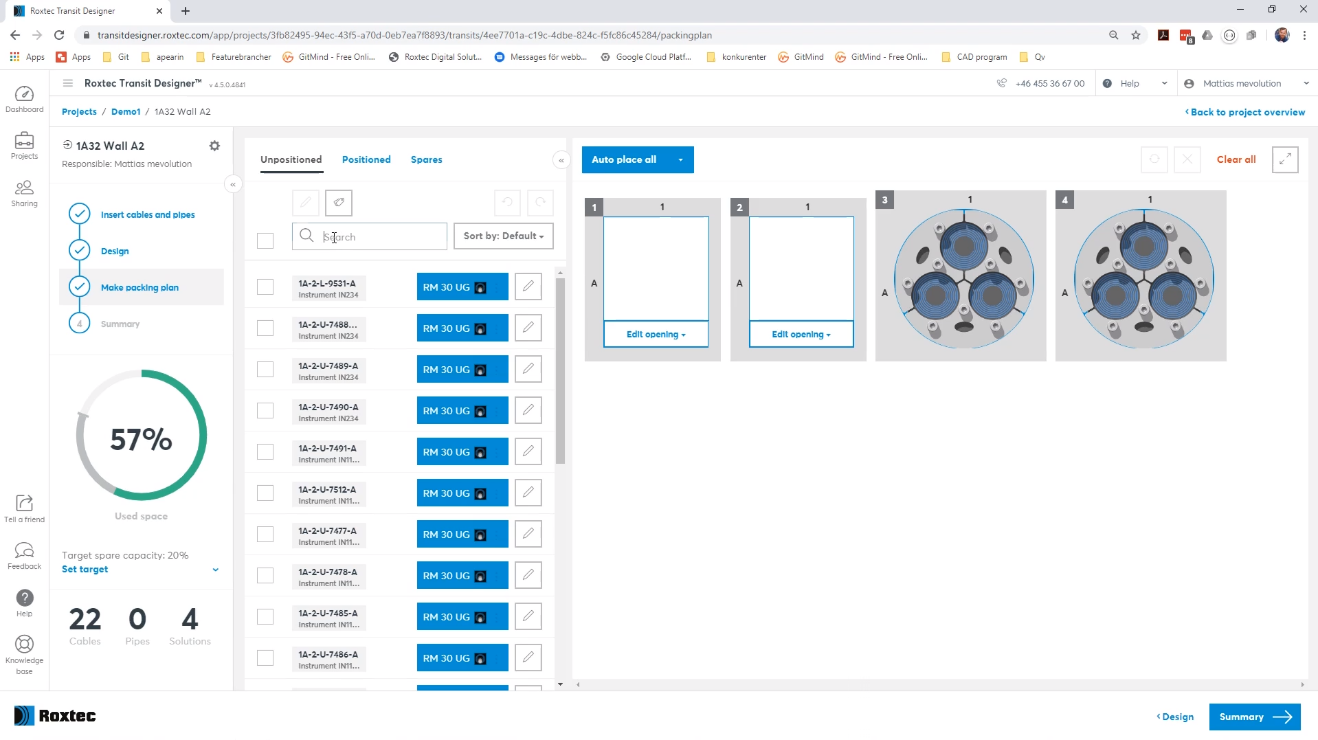Click the cable Search input field
This screenshot has width=1318, height=740.
click(x=381, y=236)
